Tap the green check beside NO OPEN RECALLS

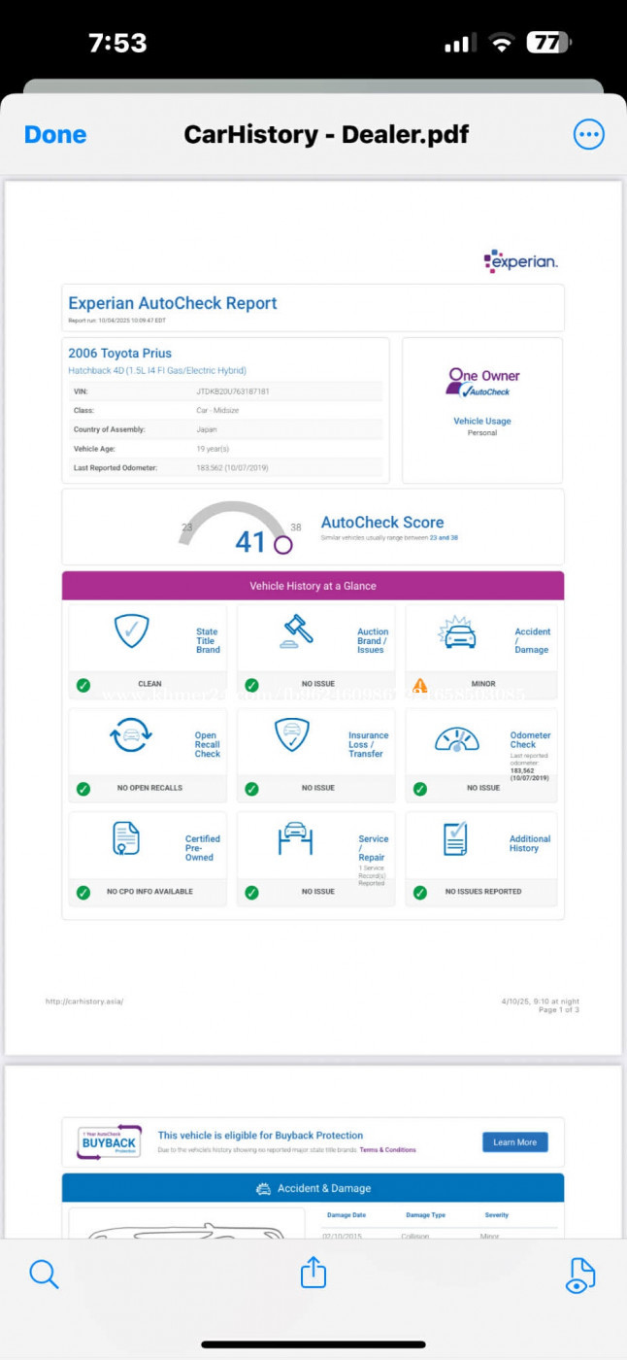pyautogui.click(x=83, y=789)
